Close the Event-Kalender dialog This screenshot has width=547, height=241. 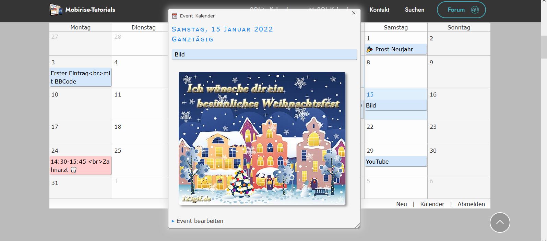coord(354,13)
